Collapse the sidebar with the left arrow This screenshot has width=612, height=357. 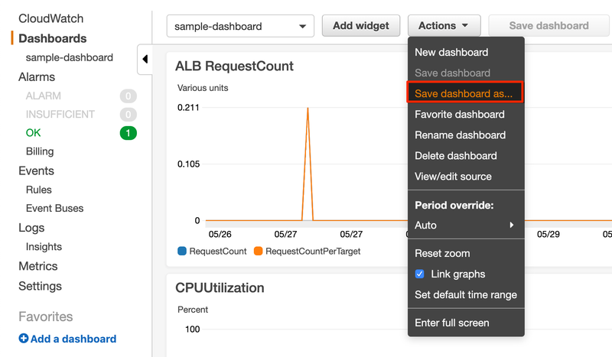[145, 60]
